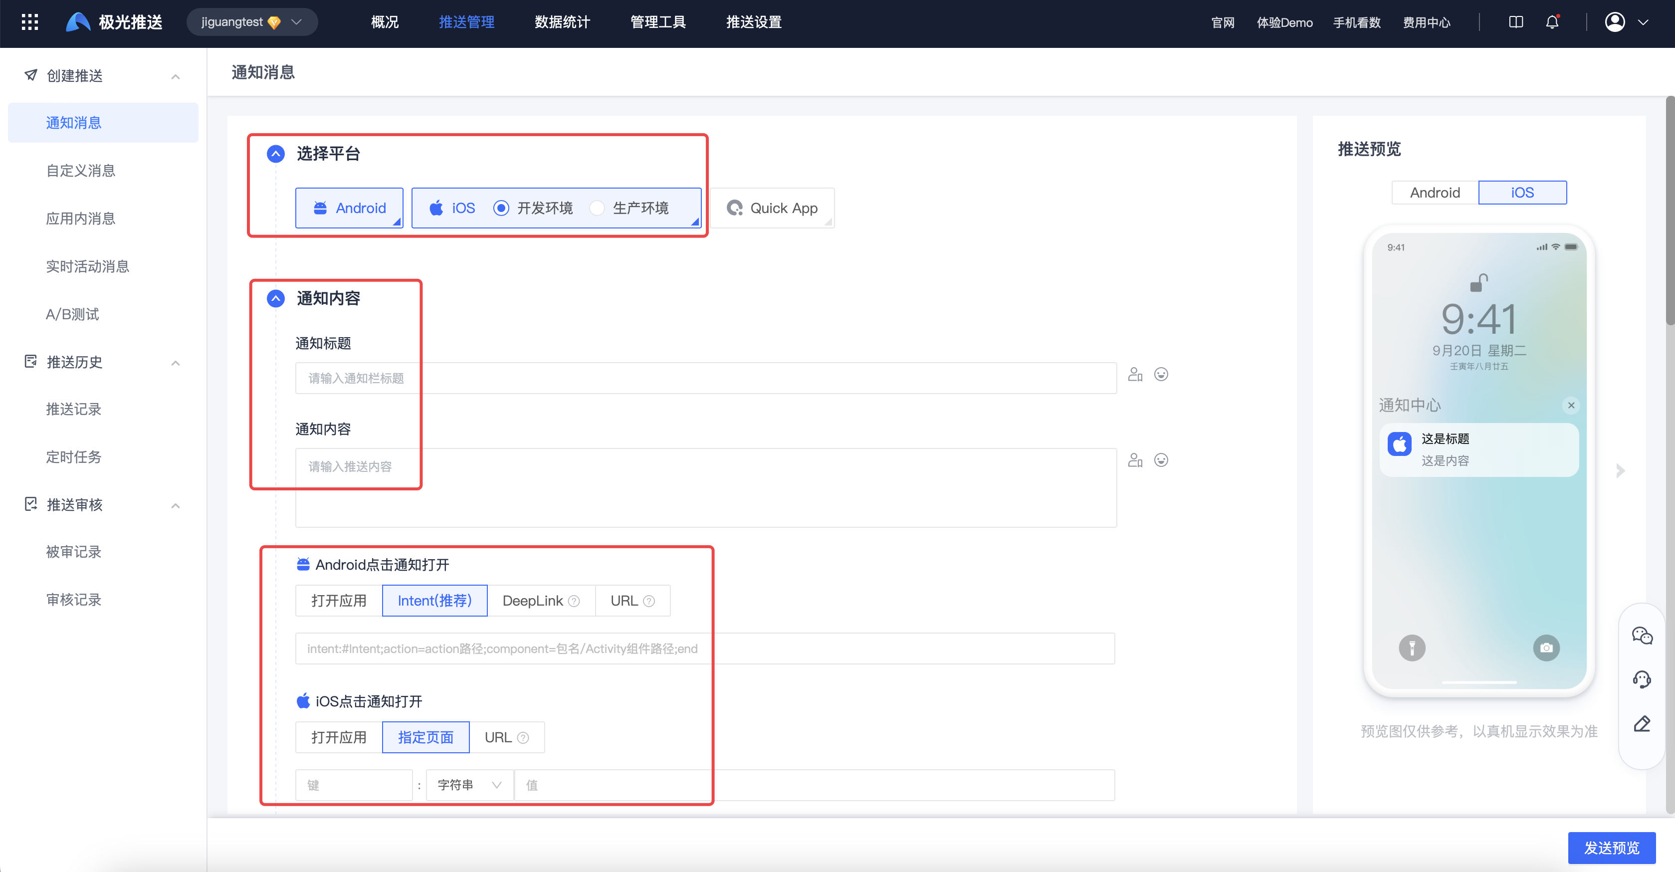Open emoji picker for notification content
Viewport: 1675px width, 872px height.
[x=1161, y=460]
